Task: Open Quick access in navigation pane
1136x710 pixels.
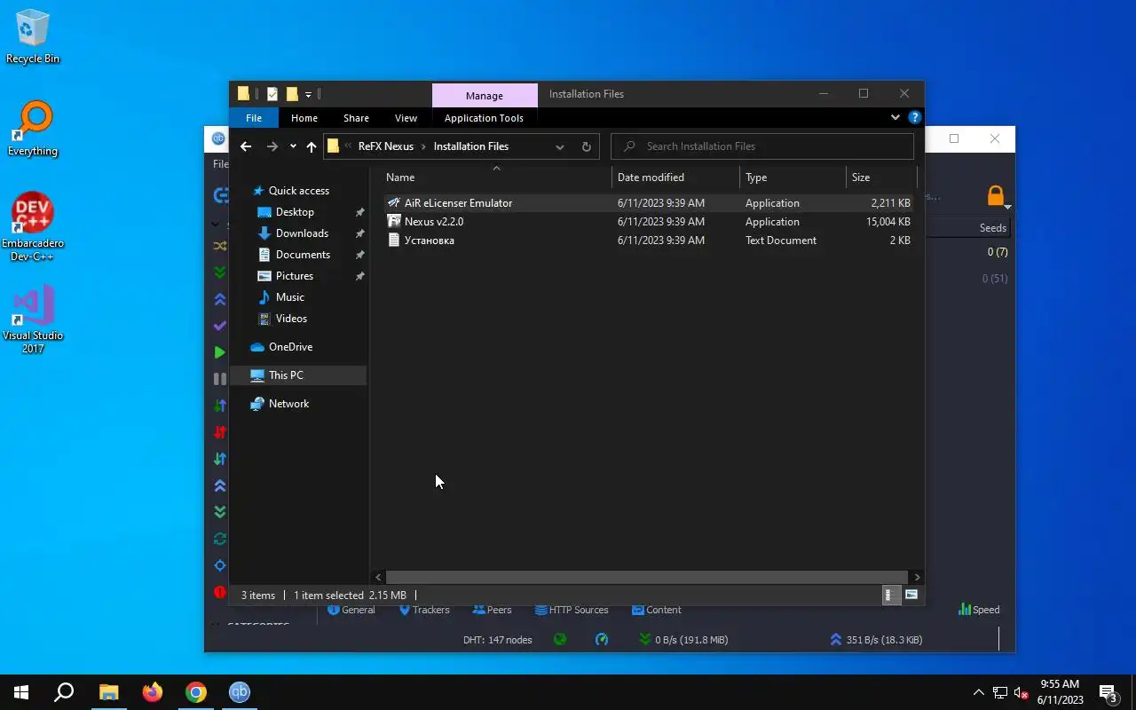Action: tap(298, 191)
